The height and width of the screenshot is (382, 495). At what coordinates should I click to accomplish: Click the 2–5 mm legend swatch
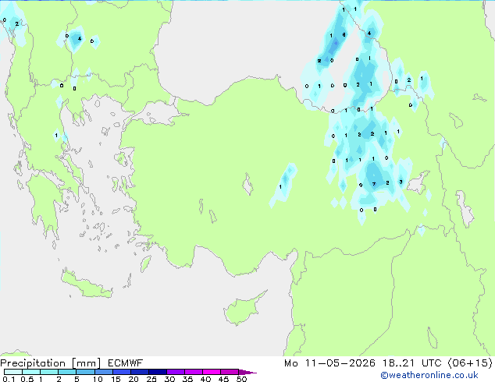click(67, 372)
